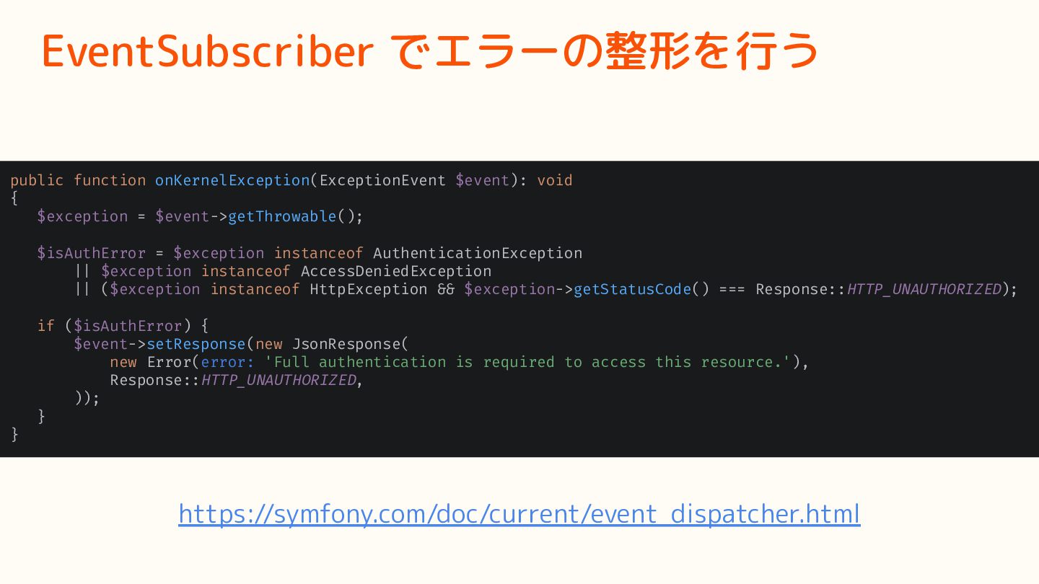Click the 'Full authentication is required' string

point(532,362)
